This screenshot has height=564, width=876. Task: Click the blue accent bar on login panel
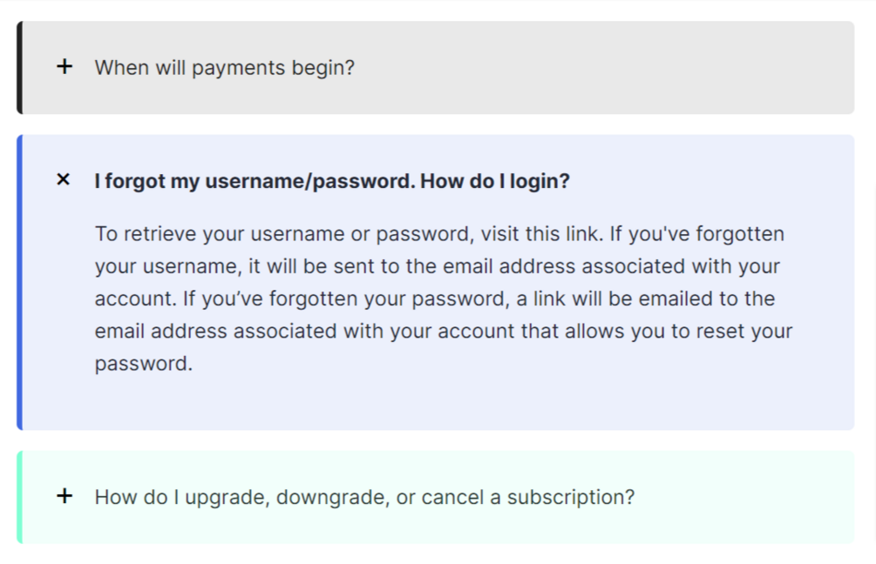tap(19, 282)
